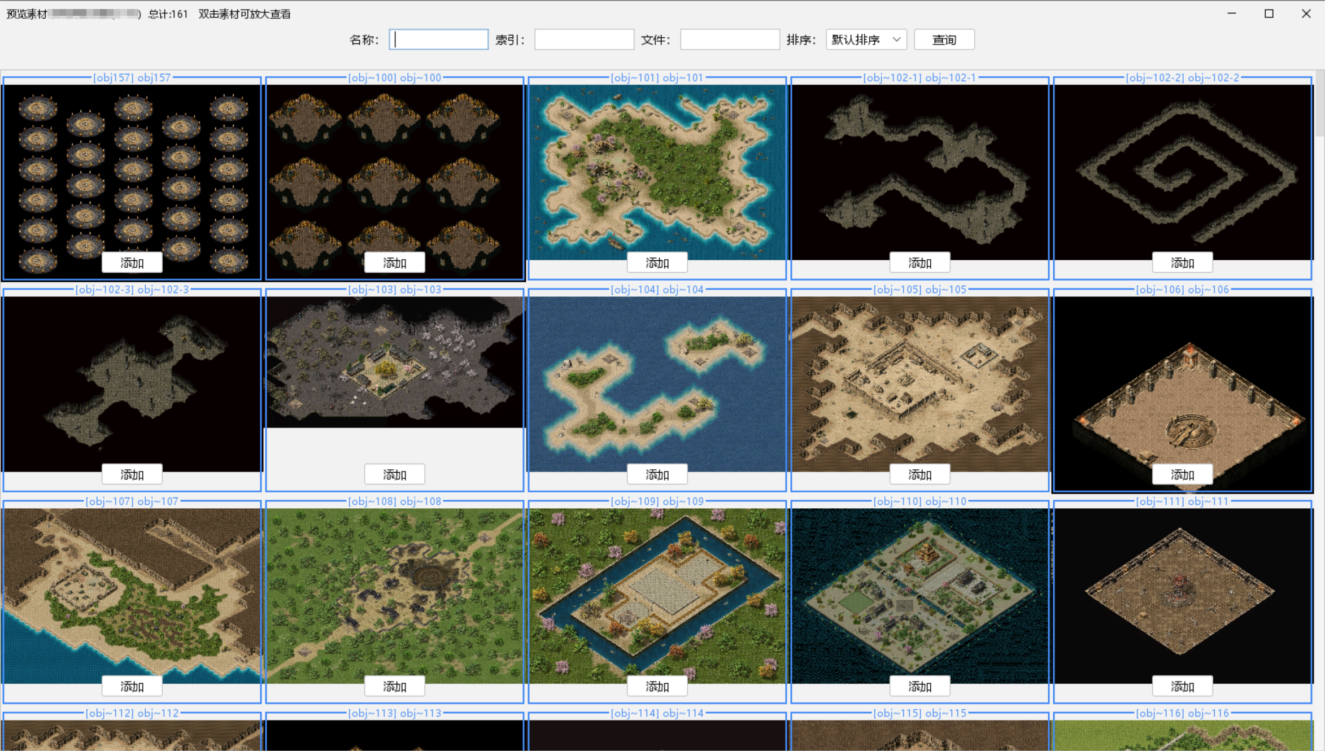Maximize the 预览素材 window
The height and width of the screenshot is (751, 1325).
tap(1269, 14)
